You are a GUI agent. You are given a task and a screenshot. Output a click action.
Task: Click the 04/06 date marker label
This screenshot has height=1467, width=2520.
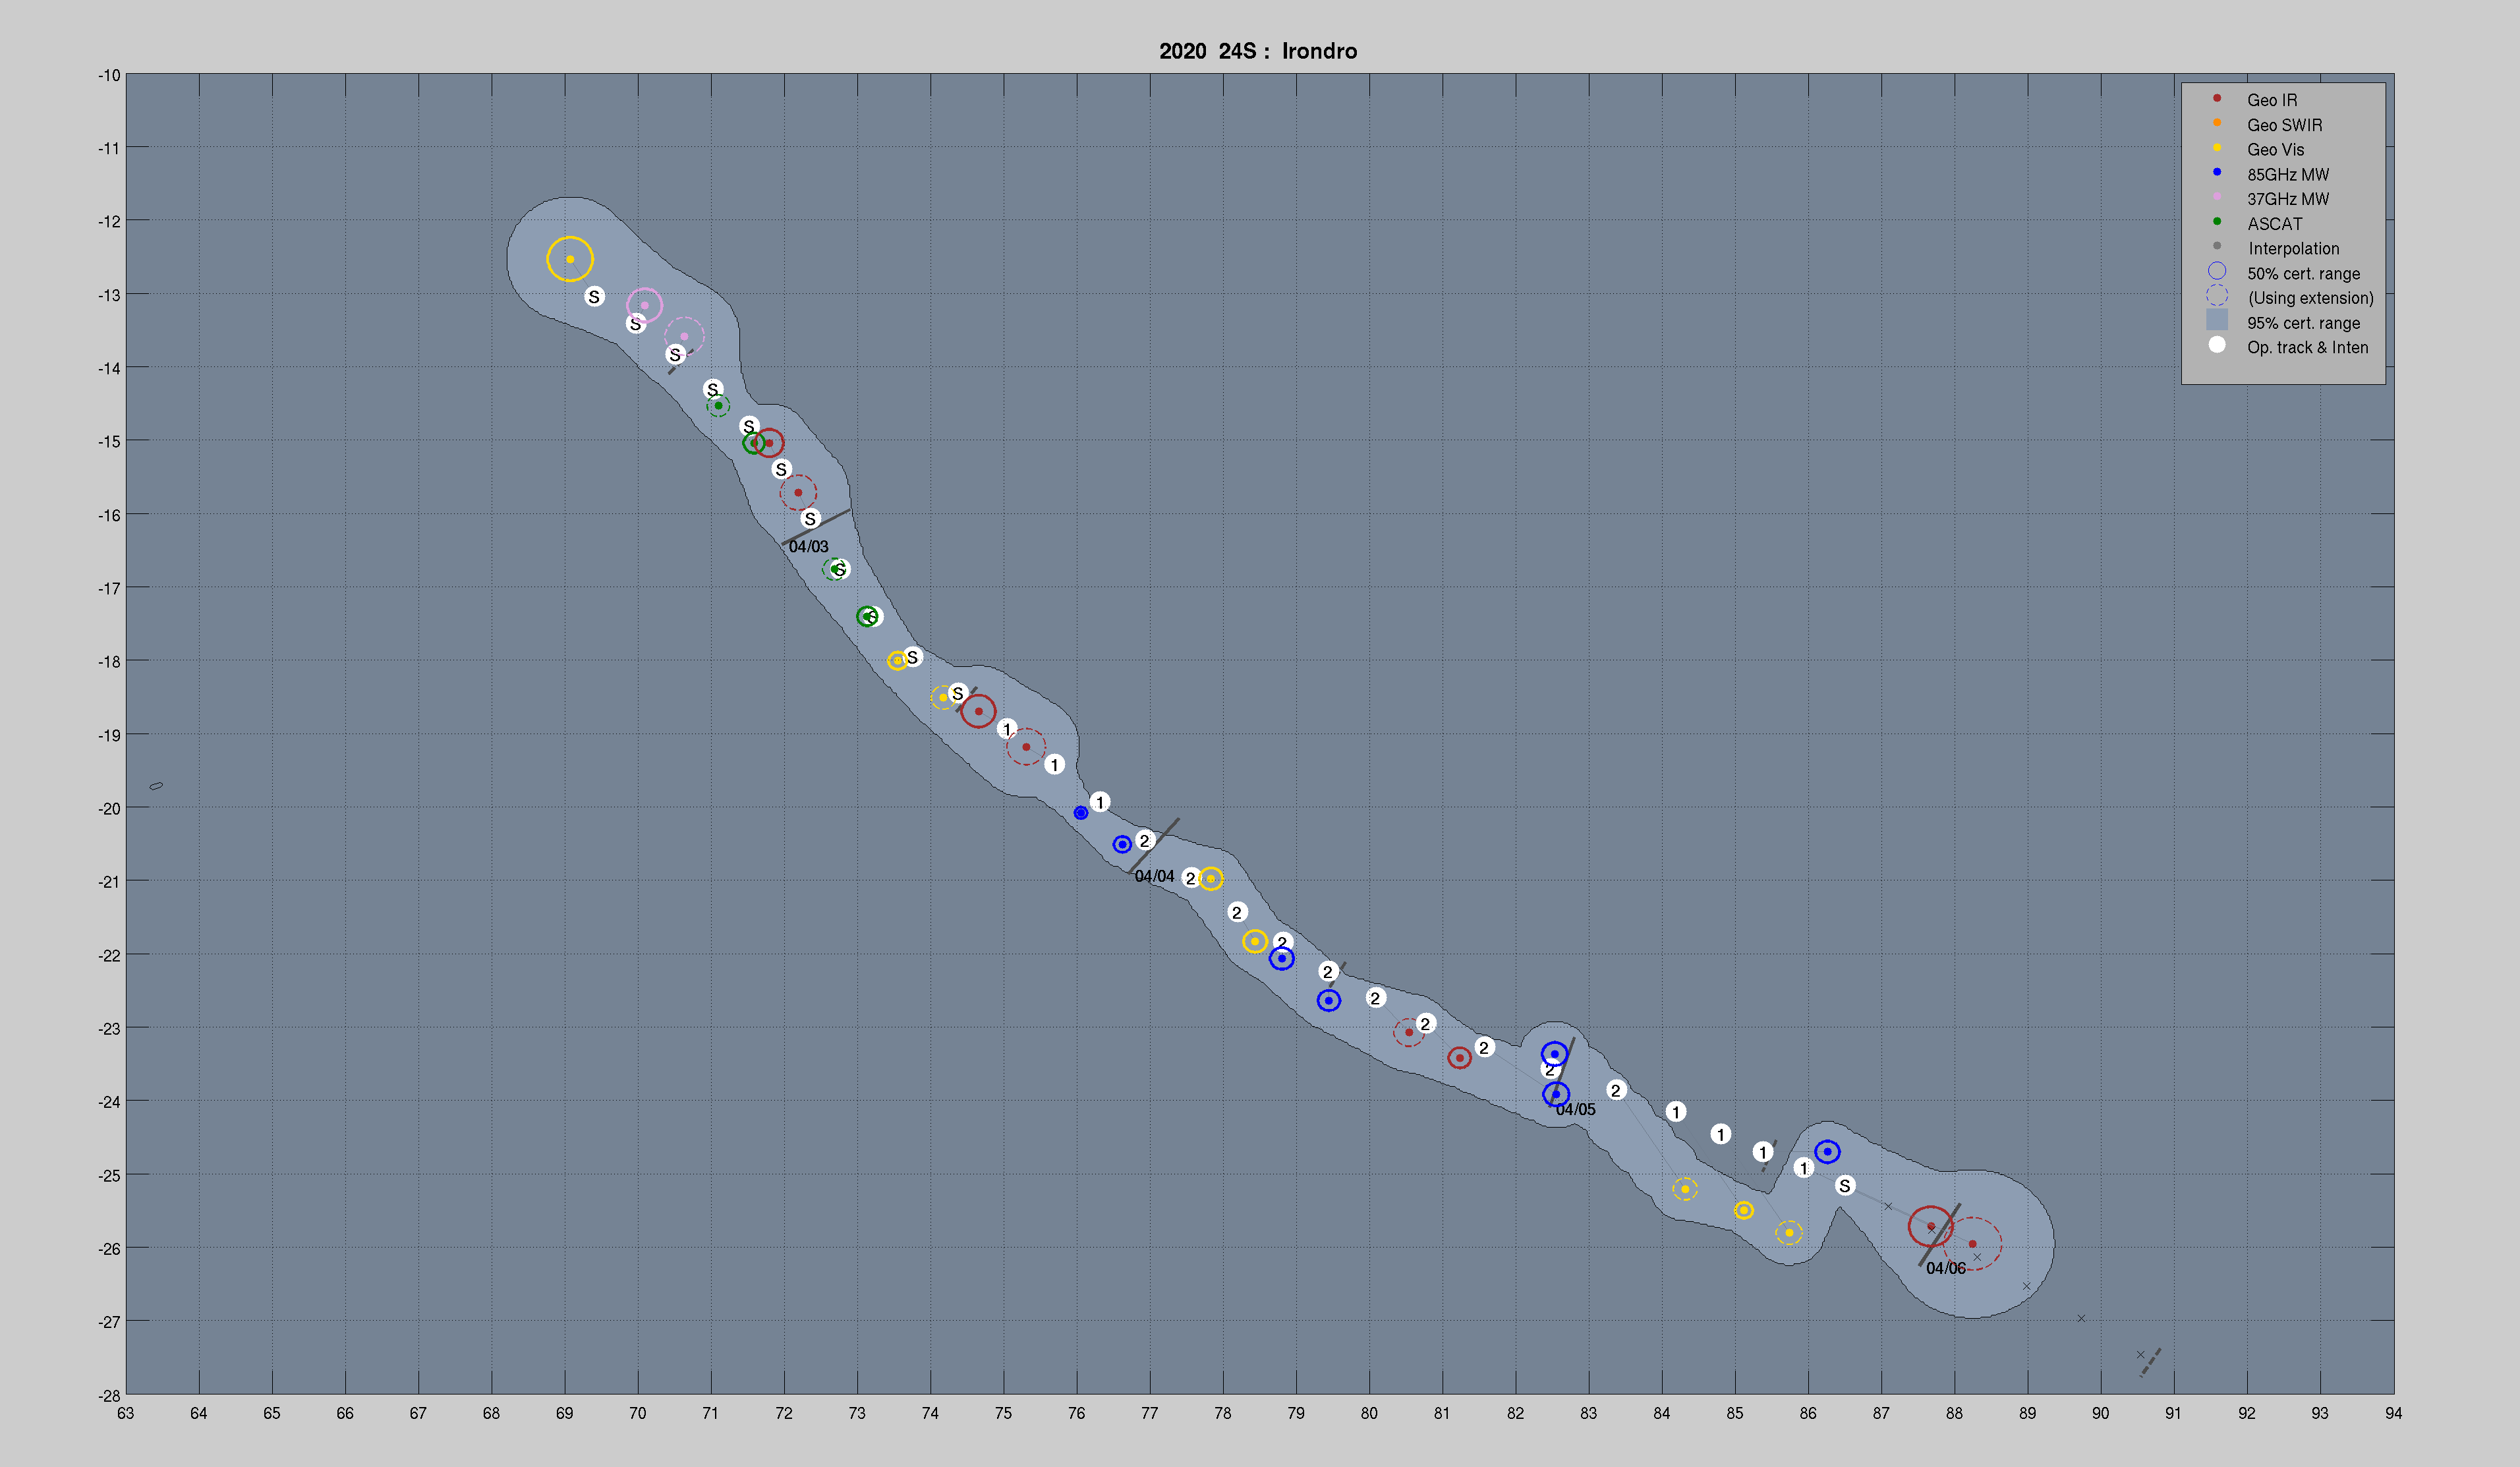coord(1945,1269)
